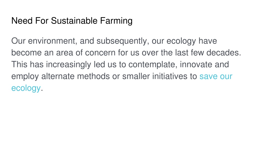Click the word 'alternate' in the paragraph
Image resolution: width=257 pixels, height=144 pixels.
click(x=58, y=76)
